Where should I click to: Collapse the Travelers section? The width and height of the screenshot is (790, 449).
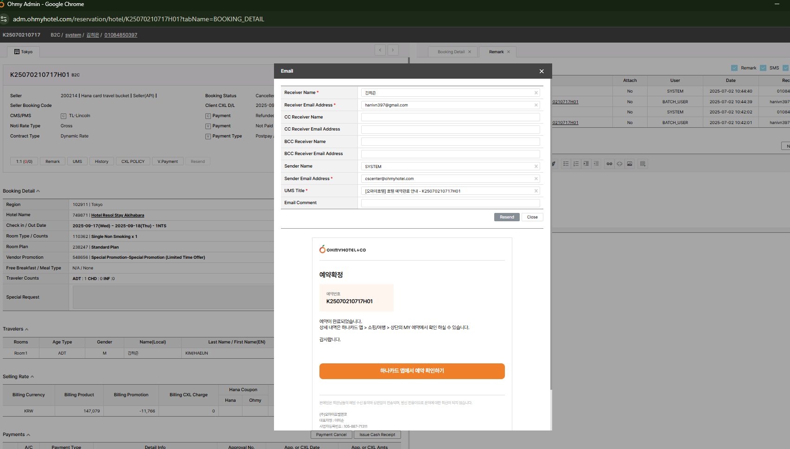26,330
